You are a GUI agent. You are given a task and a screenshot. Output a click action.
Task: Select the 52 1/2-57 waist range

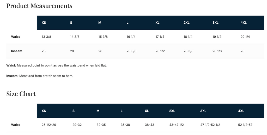[245, 125]
